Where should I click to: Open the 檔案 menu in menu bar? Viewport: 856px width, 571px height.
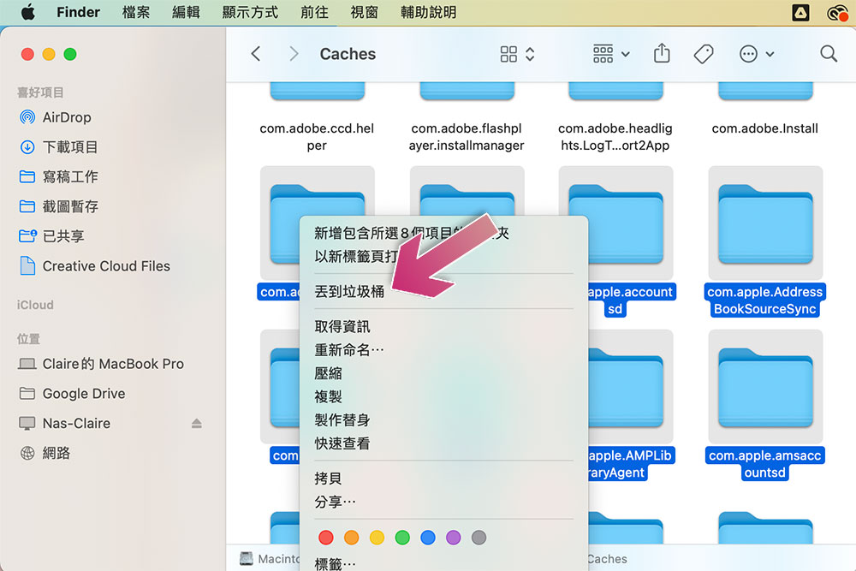pyautogui.click(x=136, y=12)
